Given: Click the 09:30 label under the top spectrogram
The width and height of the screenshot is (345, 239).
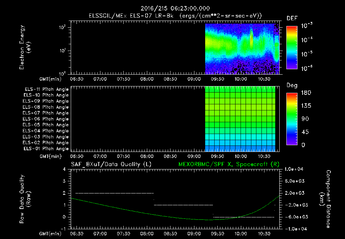Looking at the screenshot, I should click(x=217, y=79).
